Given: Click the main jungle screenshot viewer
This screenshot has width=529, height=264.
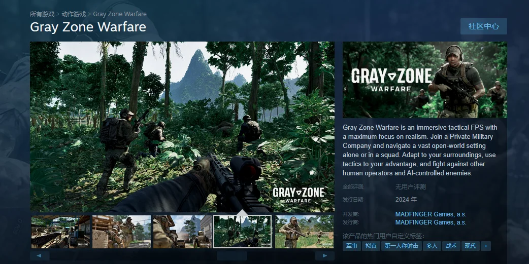Looking at the screenshot, I should pyautogui.click(x=182, y=127).
